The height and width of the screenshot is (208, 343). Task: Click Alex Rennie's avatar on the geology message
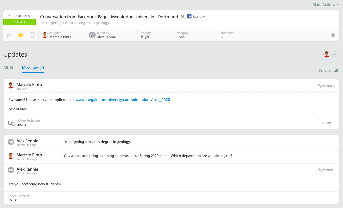click(11, 142)
